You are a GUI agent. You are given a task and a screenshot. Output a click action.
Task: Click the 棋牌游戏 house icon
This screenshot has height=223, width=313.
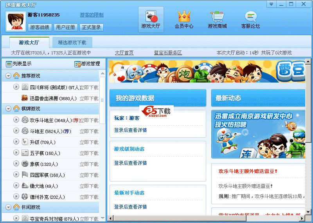[x=16, y=108]
